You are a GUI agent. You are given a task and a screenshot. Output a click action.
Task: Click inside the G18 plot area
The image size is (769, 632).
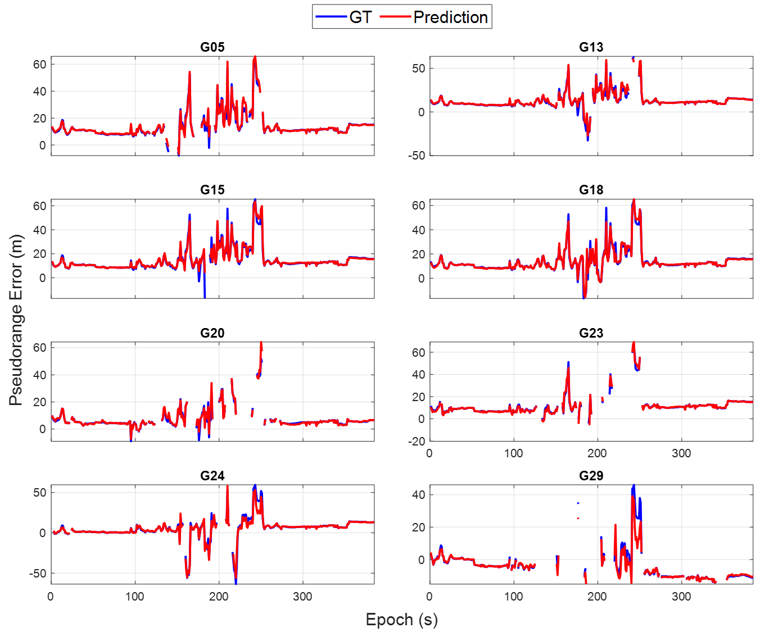click(591, 248)
